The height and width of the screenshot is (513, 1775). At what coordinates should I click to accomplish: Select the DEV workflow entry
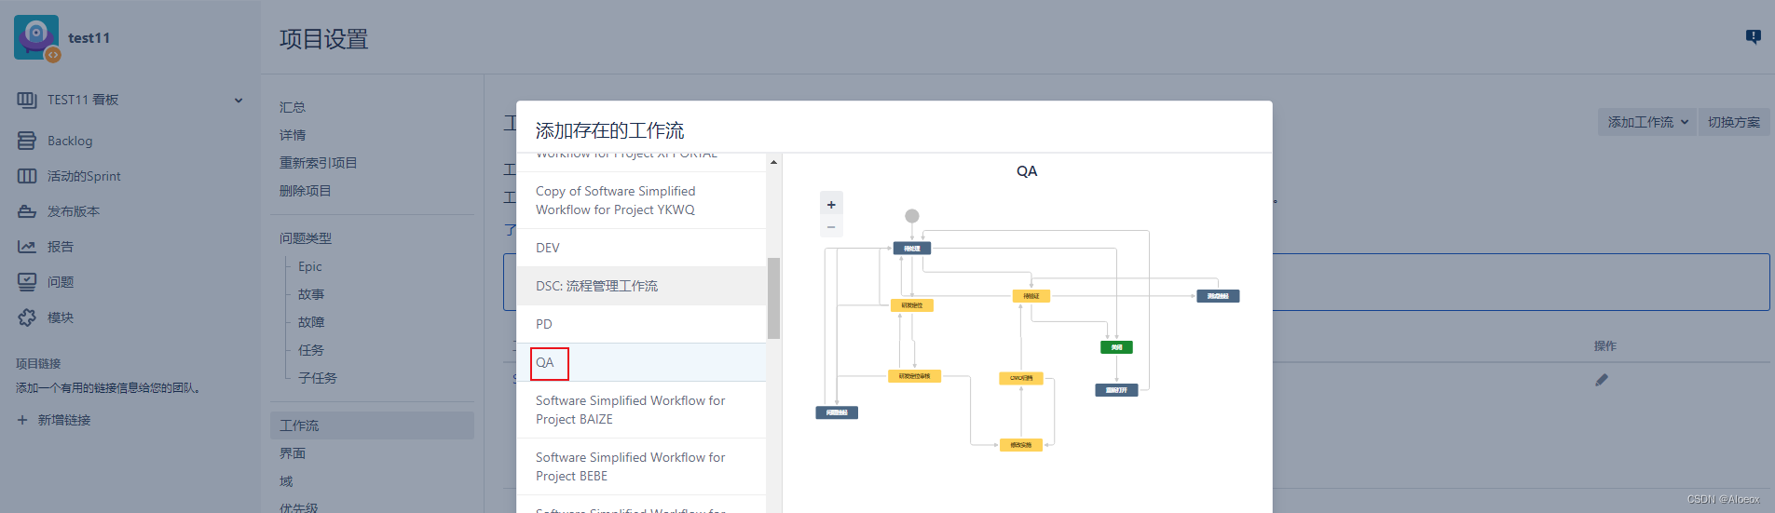pos(548,248)
